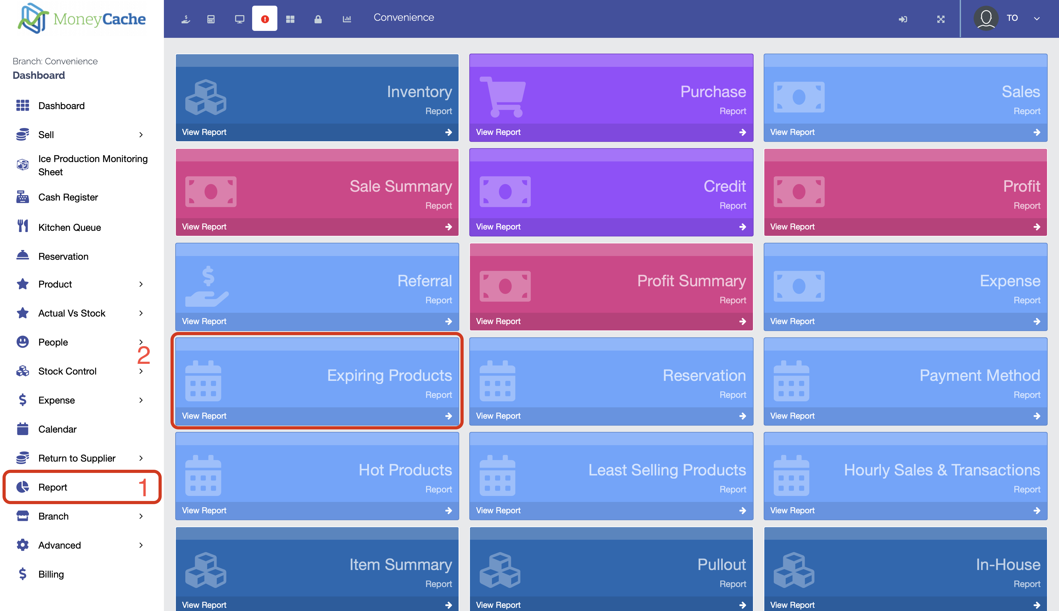
Task: Click the lock icon in top bar
Action: [x=318, y=19]
